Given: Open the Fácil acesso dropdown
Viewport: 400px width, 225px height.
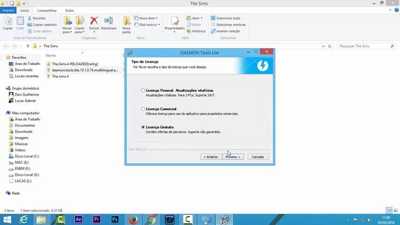Looking at the screenshot, I should point(147,25).
